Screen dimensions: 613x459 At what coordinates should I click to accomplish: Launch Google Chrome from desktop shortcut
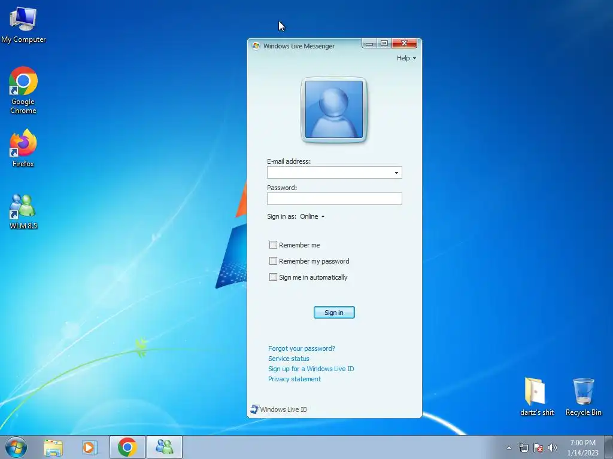(x=23, y=90)
